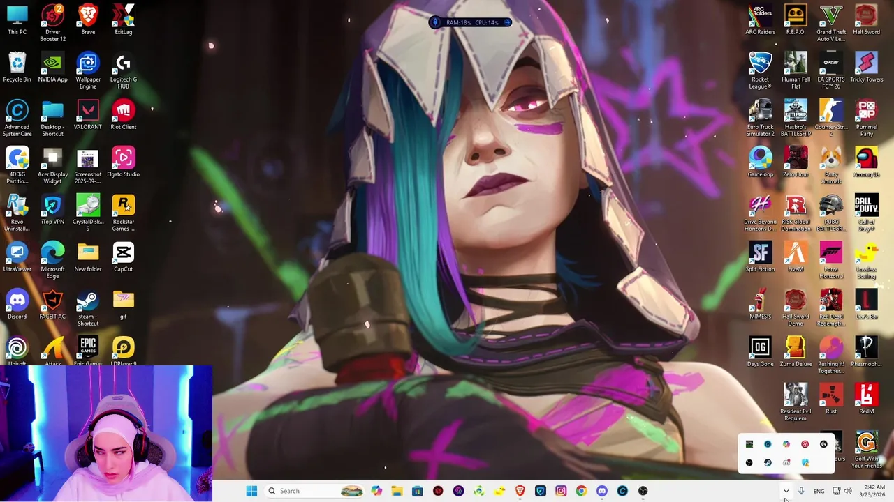Launch Golf With Your Friends
Screen dimensions: 894x502
pyautogui.click(x=866, y=450)
